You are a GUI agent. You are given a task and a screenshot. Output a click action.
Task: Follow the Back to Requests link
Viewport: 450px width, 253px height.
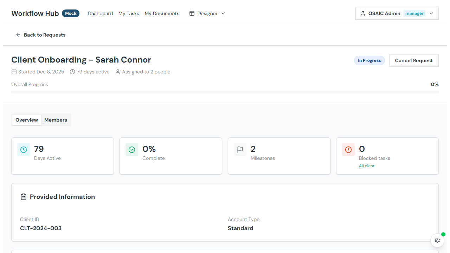(x=45, y=35)
